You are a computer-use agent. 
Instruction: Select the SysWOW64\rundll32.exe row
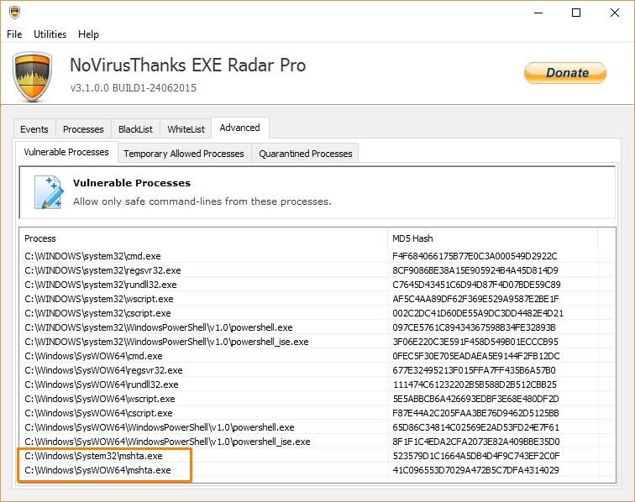click(x=317, y=384)
